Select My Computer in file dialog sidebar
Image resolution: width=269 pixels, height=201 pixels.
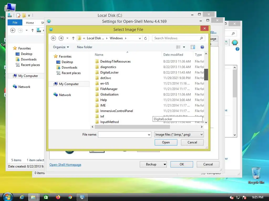click(x=69, y=84)
